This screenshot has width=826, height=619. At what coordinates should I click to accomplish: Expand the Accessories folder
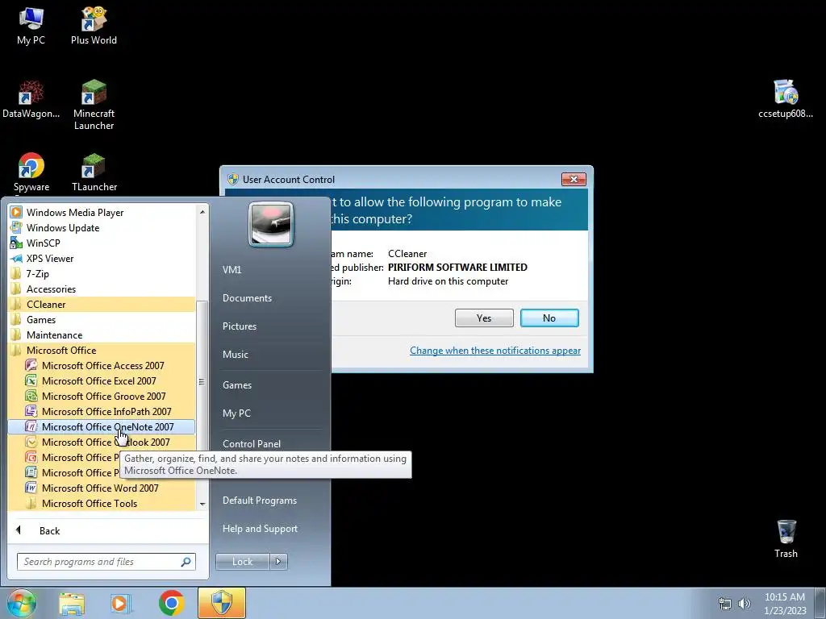tap(102, 289)
